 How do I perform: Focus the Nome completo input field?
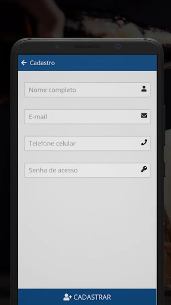pyautogui.click(x=87, y=90)
